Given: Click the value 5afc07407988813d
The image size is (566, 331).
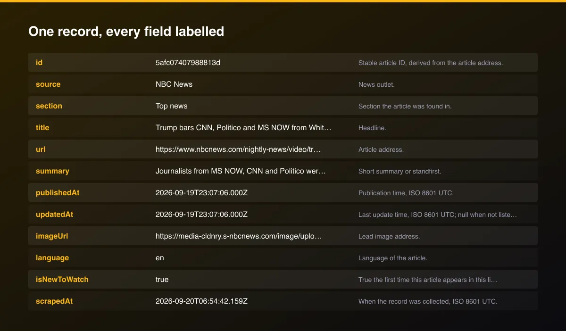Looking at the screenshot, I should 188,62.
